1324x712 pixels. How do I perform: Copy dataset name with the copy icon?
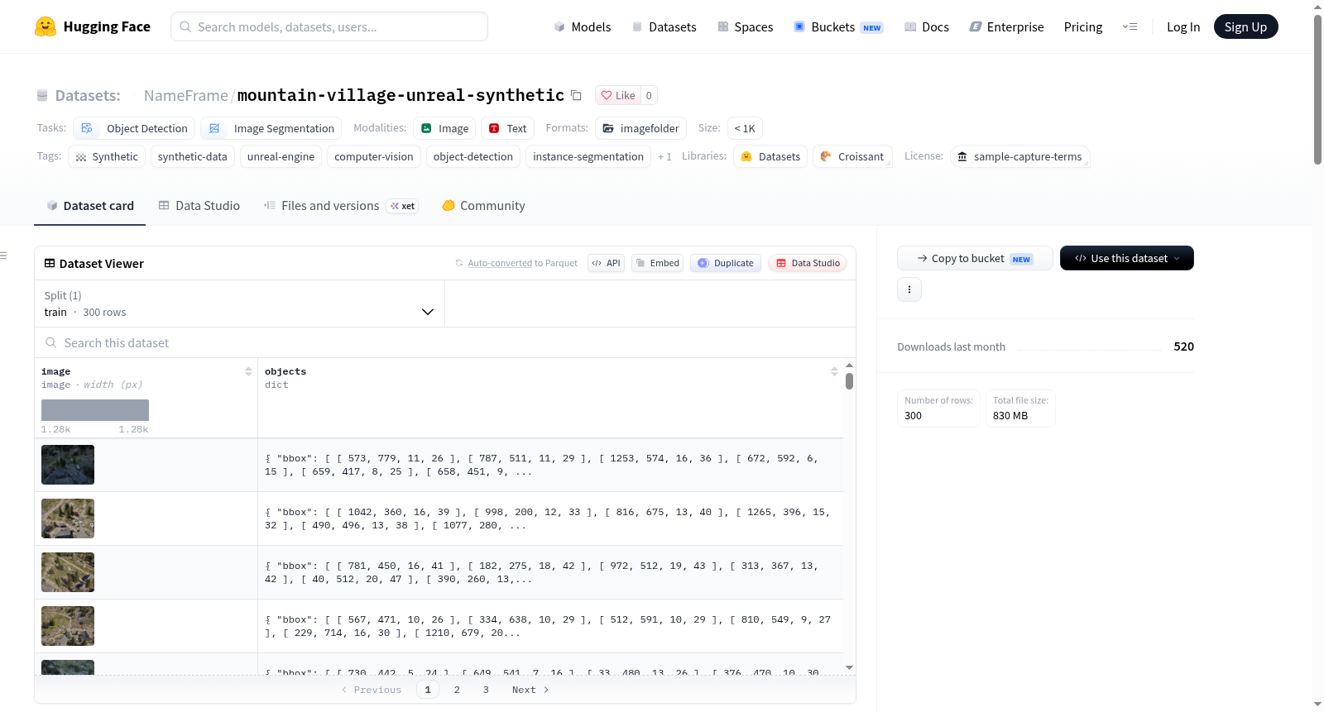576,95
